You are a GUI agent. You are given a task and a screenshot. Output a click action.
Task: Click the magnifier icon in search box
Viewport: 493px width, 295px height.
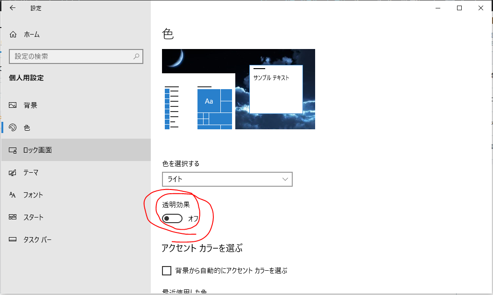tap(136, 56)
